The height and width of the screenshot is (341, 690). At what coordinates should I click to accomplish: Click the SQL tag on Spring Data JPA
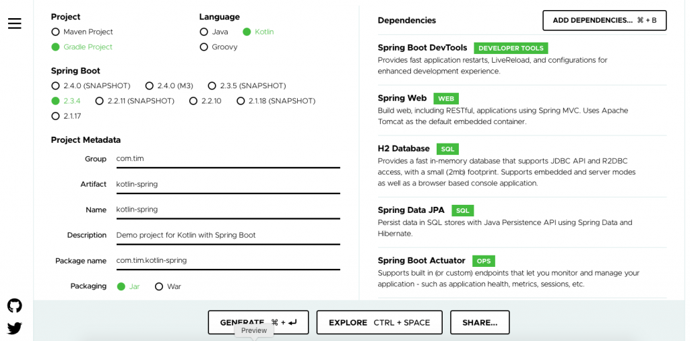(x=462, y=211)
